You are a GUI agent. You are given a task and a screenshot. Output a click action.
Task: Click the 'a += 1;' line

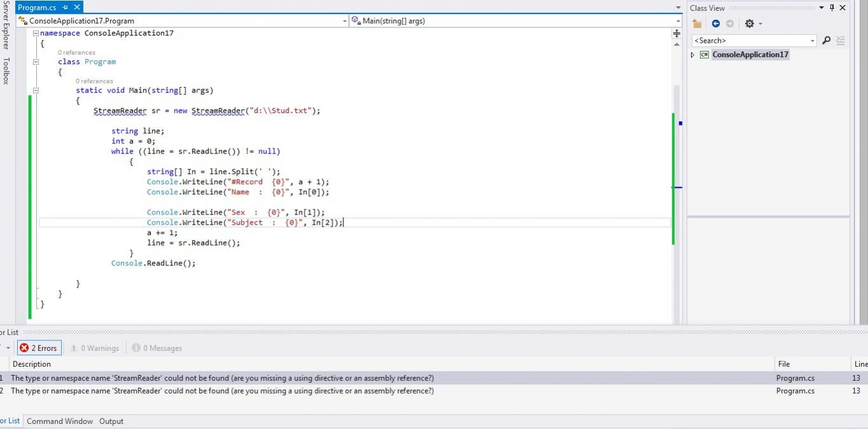tap(162, 233)
